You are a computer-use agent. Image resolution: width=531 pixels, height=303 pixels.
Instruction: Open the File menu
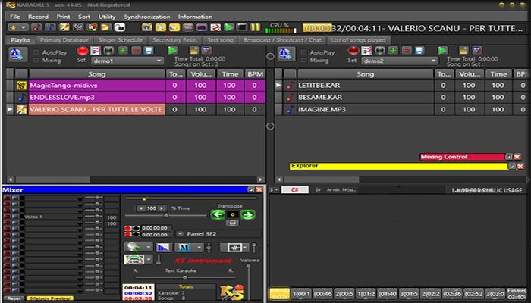tap(14, 17)
